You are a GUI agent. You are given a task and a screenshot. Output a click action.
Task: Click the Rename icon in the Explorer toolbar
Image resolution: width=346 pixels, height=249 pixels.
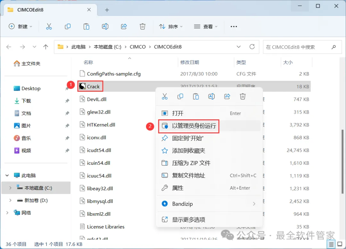[x=105, y=26]
